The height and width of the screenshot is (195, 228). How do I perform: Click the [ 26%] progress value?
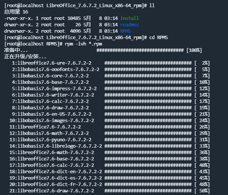[202, 127]
